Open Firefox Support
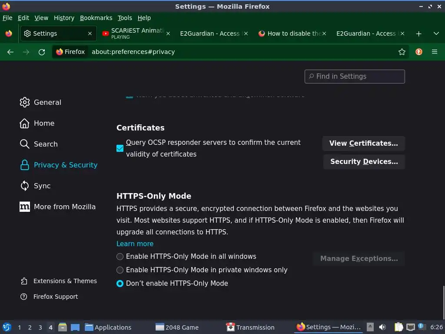The height and width of the screenshot is (334, 445). [x=49, y=297]
